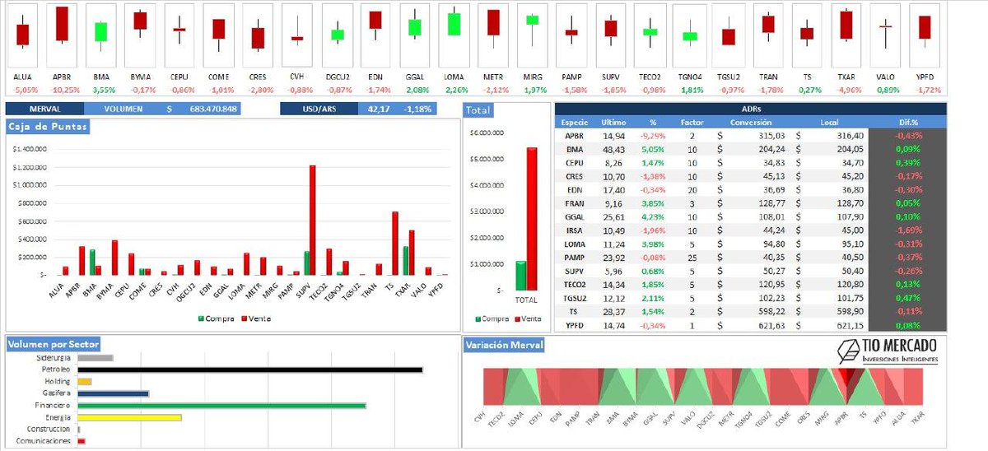
Task: Click the black Petroleo sector bar
Action: tap(249, 370)
